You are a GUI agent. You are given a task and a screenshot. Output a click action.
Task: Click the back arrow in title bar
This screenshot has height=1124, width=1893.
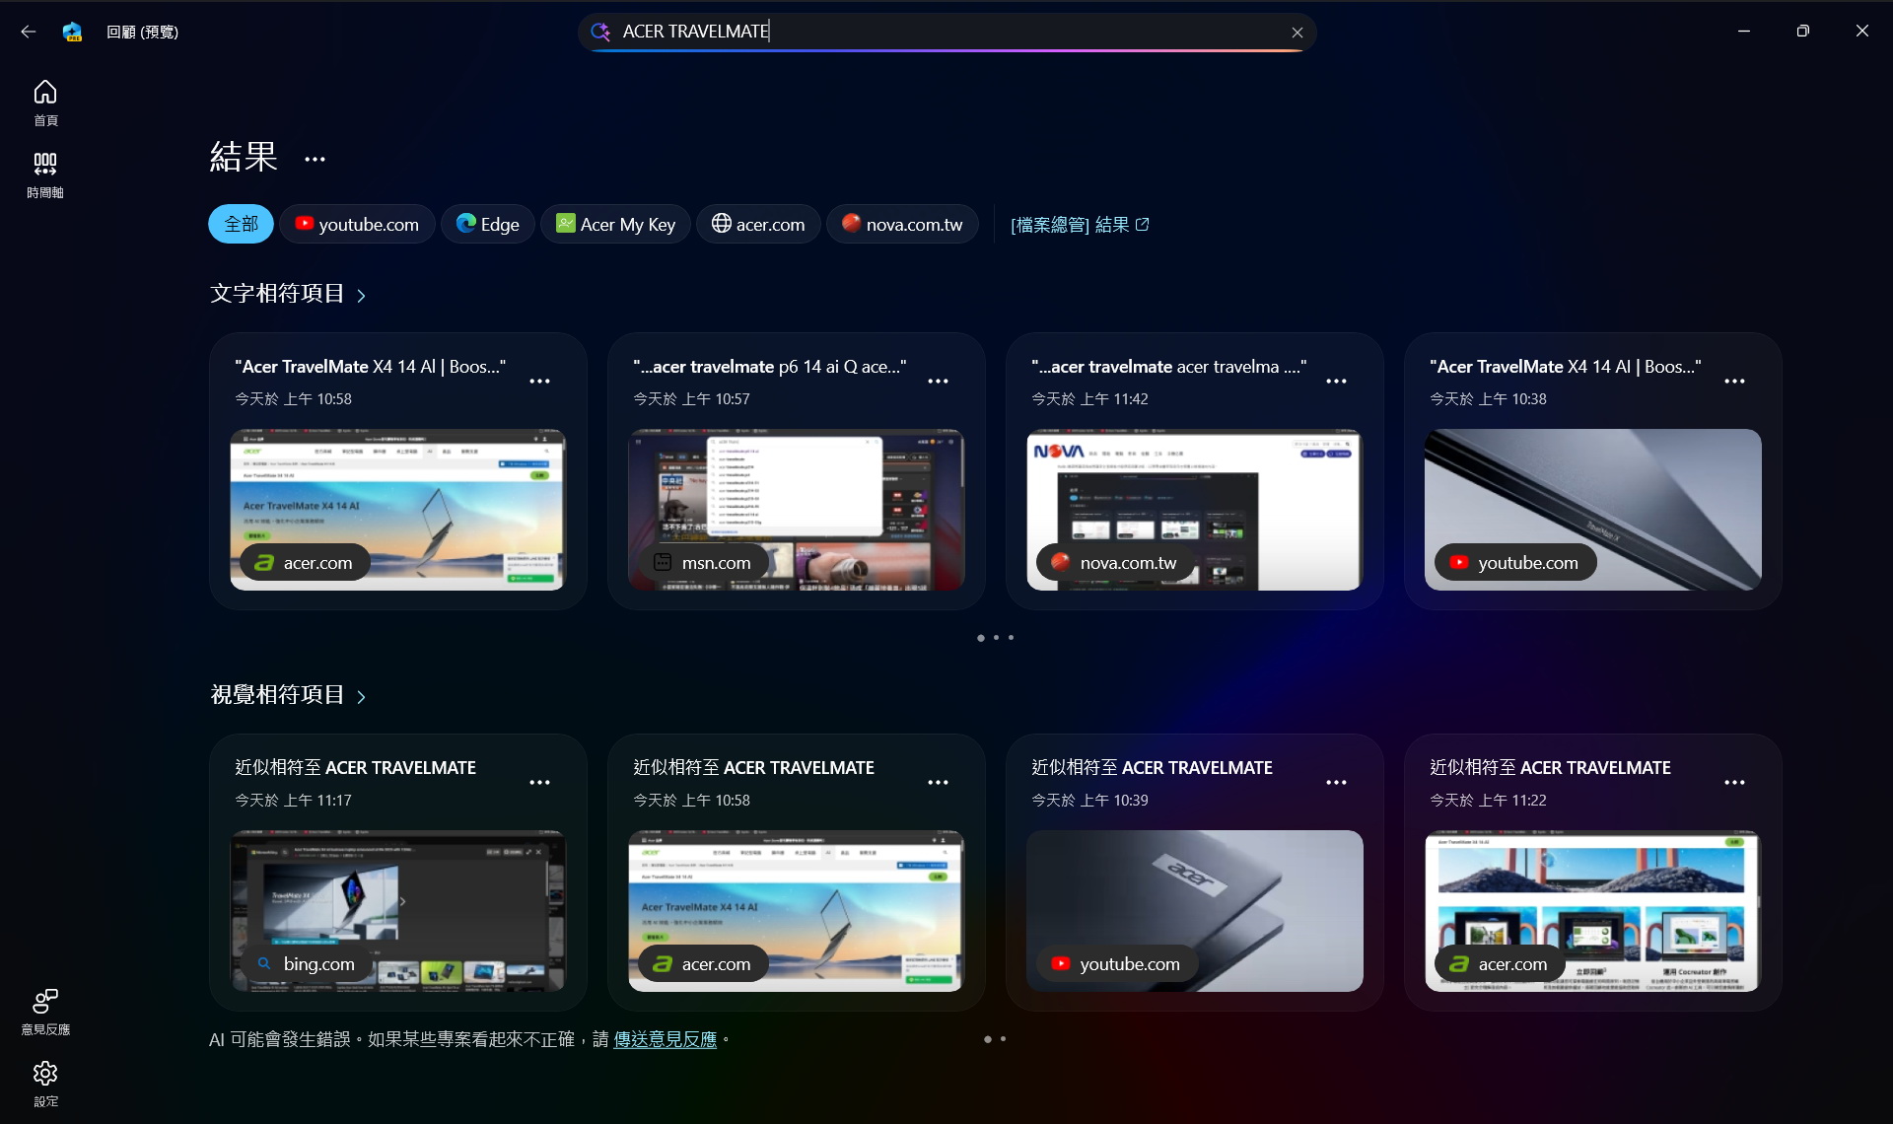click(29, 32)
